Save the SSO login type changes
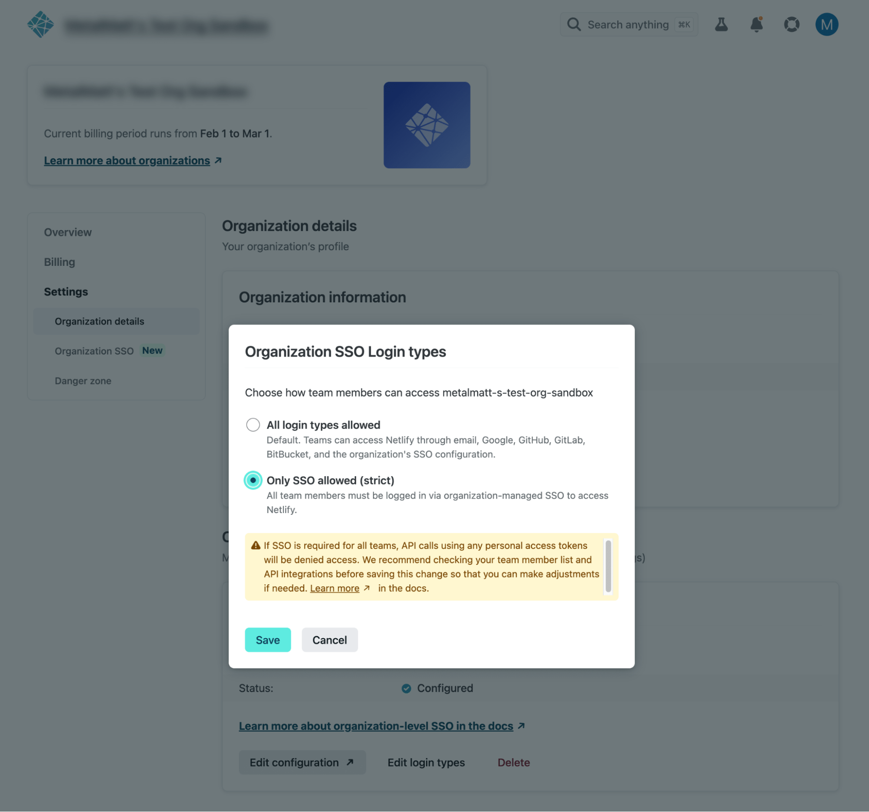Viewport: 869px width, 812px height. [268, 640]
